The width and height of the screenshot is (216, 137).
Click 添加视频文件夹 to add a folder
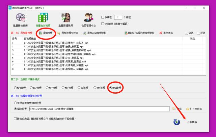67,33
